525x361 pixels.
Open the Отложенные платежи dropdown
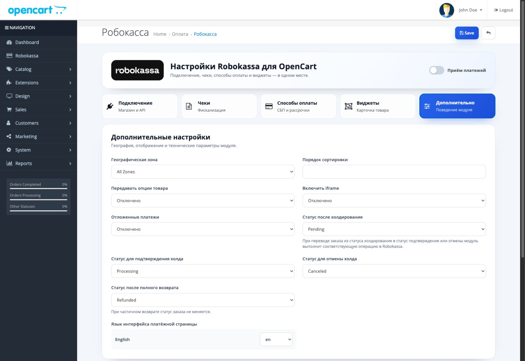pos(203,229)
